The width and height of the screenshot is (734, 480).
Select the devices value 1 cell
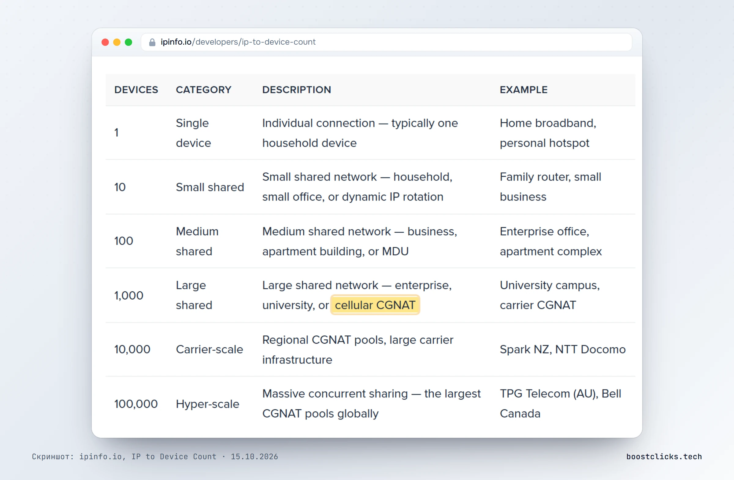[x=117, y=133]
